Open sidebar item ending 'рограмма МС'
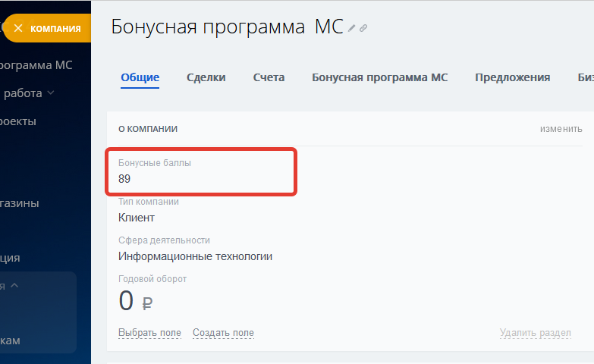This screenshot has height=364, width=594. coord(36,64)
